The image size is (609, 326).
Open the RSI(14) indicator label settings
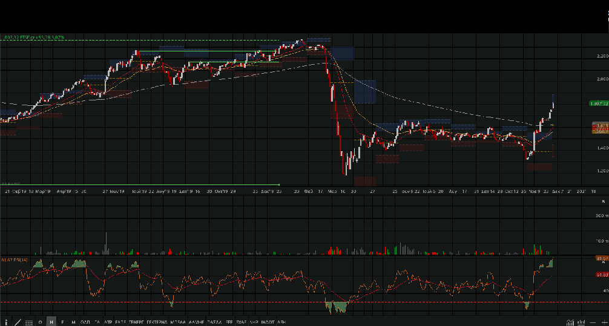pyautogui.click(x=13, y=259)
